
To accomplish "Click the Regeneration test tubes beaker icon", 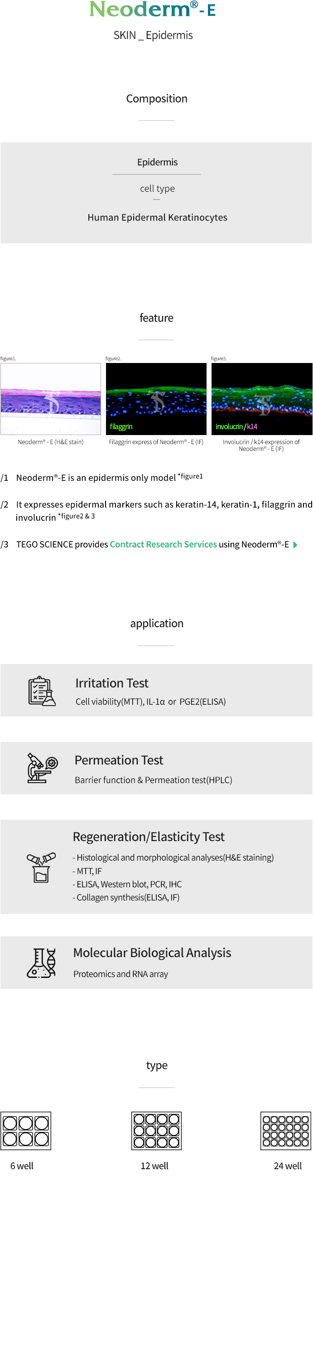I will click(41, 867).
